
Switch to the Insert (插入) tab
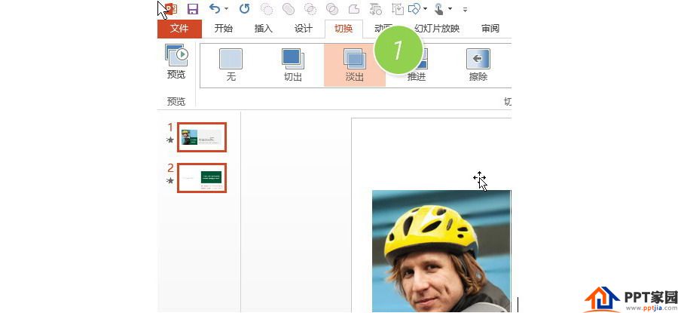264,29
